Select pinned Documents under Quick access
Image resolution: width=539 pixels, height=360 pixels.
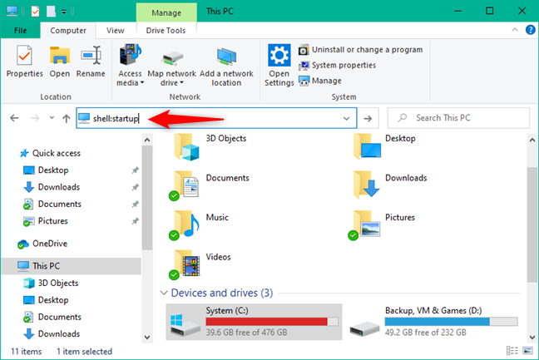pyautogui.click(x=52, y=204)
